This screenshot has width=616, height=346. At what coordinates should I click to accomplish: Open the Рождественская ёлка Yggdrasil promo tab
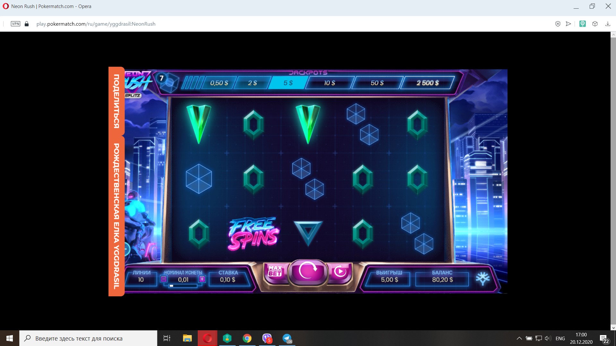(x=117, y=216)
